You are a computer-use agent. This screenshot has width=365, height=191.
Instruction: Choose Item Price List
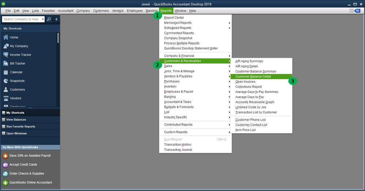tap(261, 130)
